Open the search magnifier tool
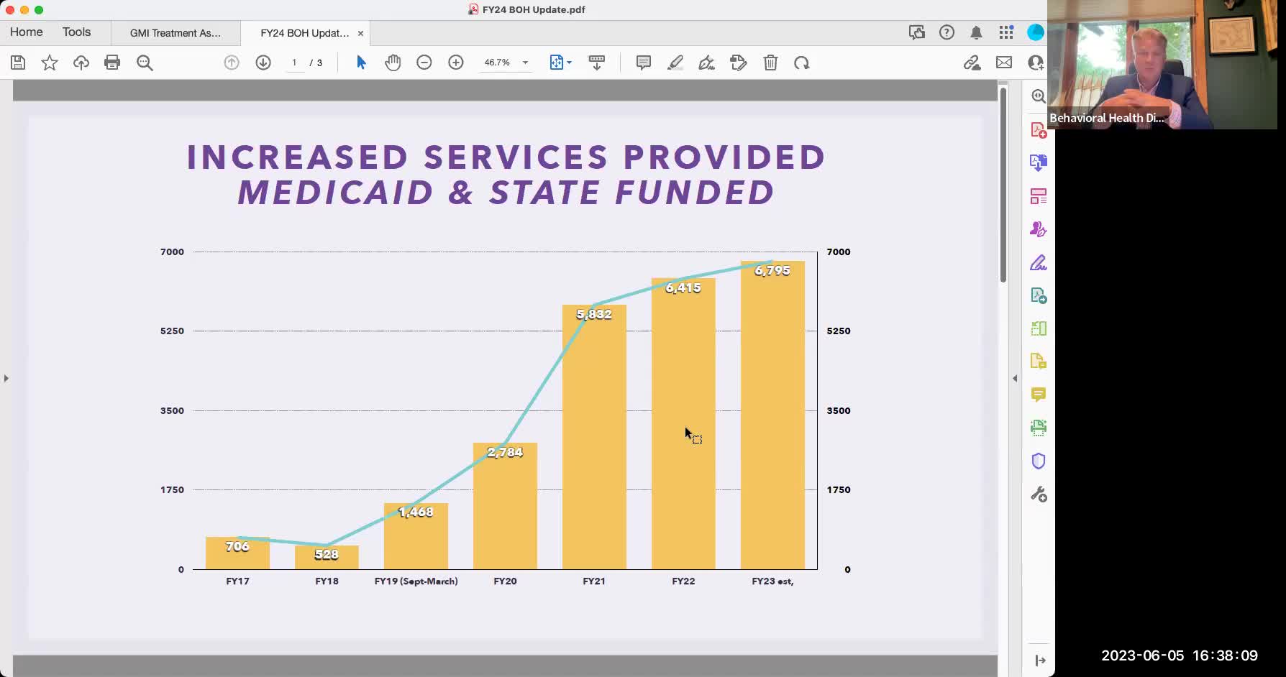The image size is (1286, 677). point(145,63)
